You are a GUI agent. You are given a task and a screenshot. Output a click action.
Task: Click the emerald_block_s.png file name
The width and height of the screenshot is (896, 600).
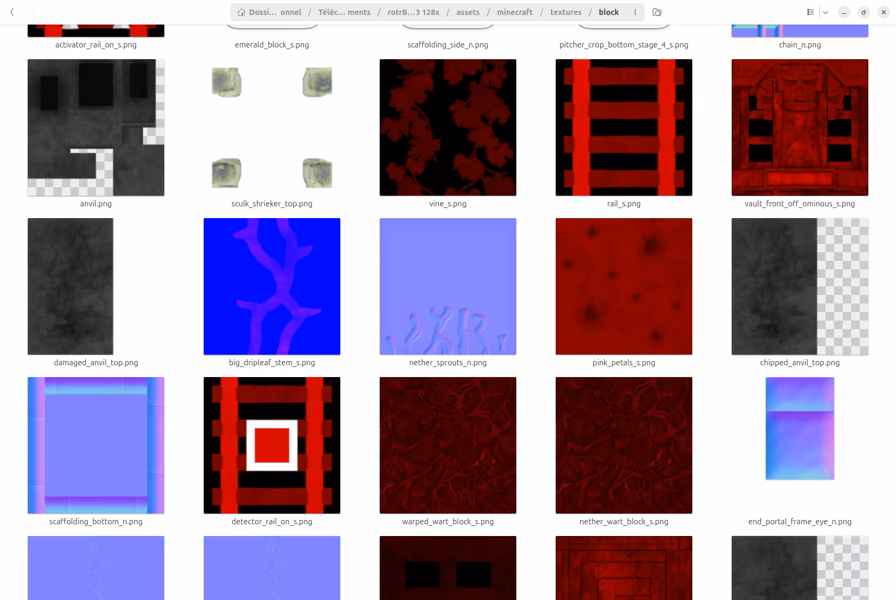pyautogui.click(x=272, y=45)
